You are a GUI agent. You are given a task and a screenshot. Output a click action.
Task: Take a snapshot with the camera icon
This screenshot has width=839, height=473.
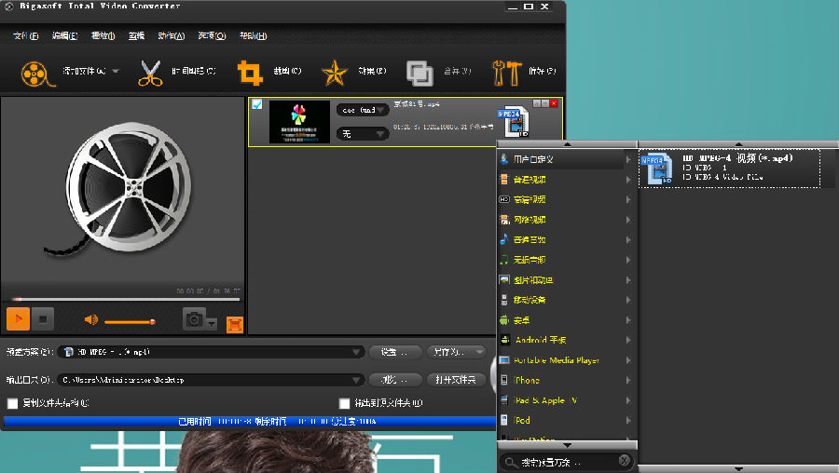194,319
